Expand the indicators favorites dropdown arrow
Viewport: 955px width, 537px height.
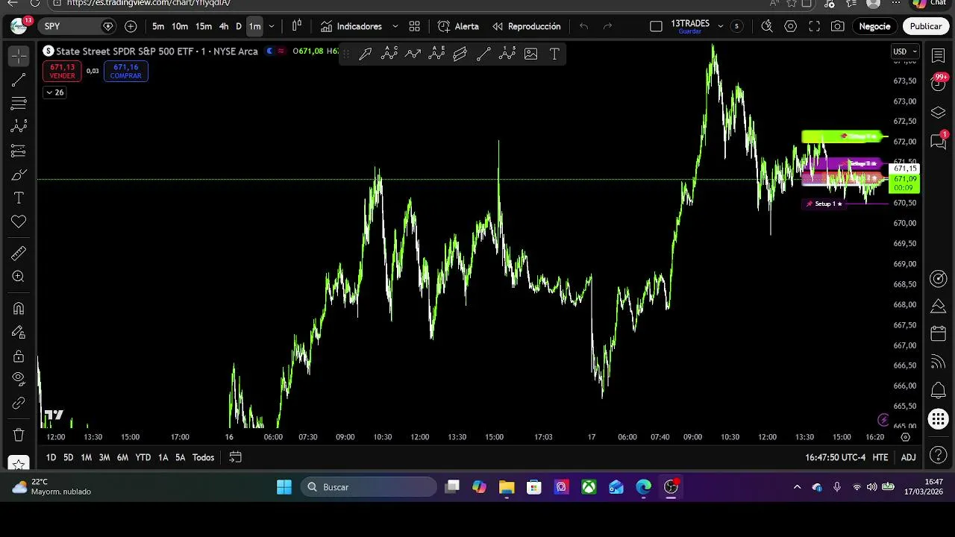click(395, 26)
